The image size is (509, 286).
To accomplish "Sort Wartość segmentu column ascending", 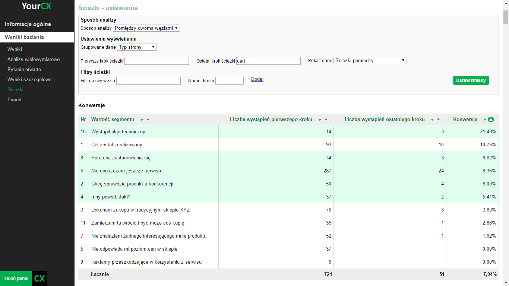I will coord(148,120).
